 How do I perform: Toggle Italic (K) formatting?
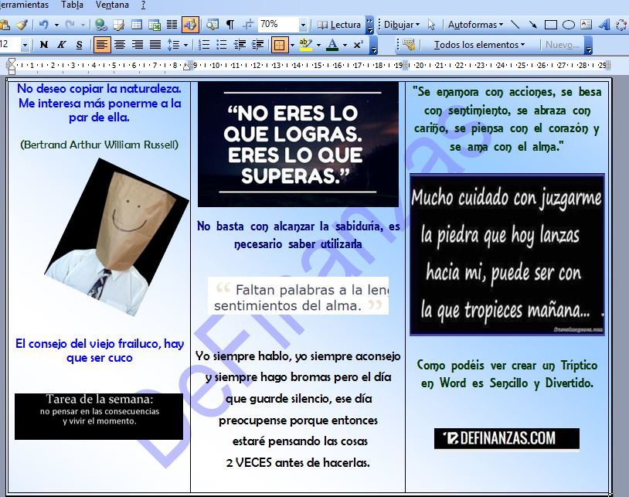pyautogui.click(x=61, y=45)
